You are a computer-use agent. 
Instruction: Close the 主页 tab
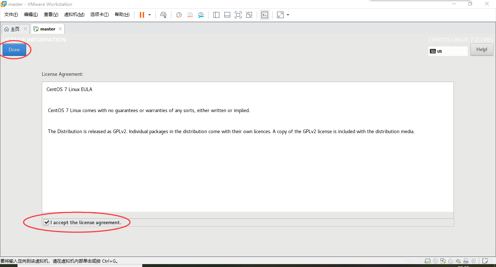pyautogui.click(x=25, y=29)
